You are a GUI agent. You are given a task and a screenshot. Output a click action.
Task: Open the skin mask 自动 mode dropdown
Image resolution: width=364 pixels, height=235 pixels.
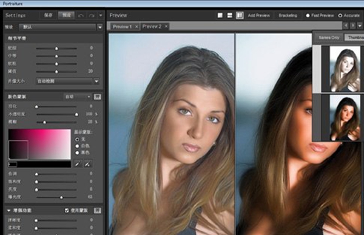(78, 97)
